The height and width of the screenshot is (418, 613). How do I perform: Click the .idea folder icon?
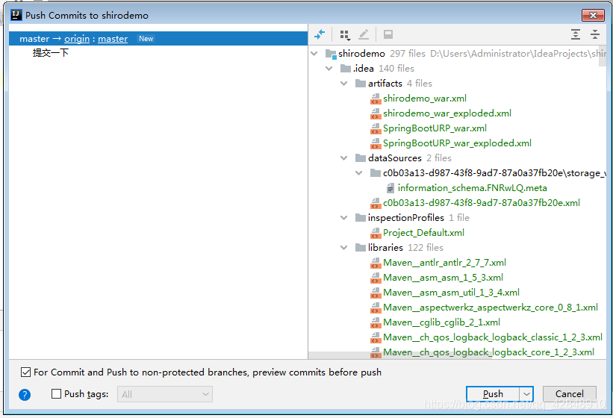pyautogui.click(x=346, y=69)
